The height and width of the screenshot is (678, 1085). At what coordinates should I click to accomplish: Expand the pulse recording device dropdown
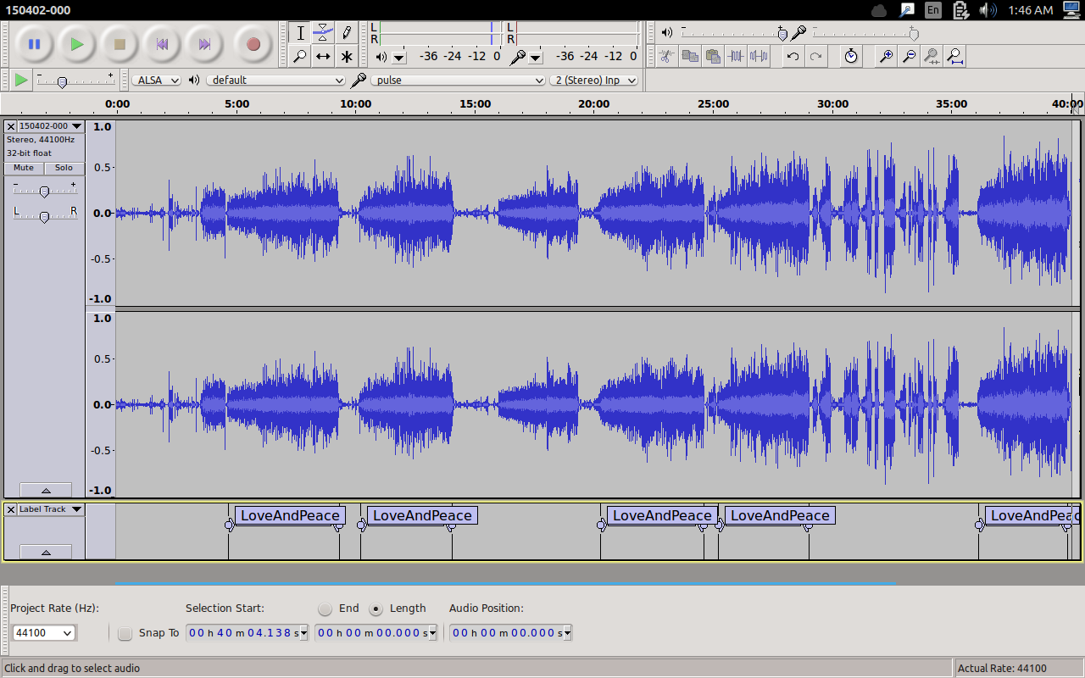tap(459, 80)
